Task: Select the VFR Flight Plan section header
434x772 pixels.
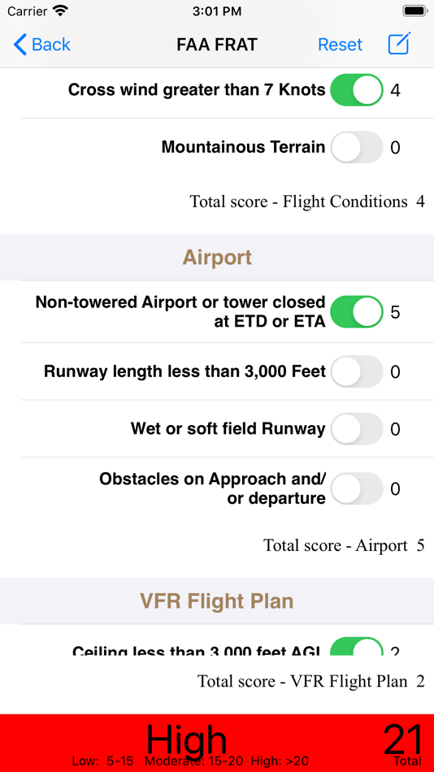Action: pyautogui.click(x=217, y=601)
